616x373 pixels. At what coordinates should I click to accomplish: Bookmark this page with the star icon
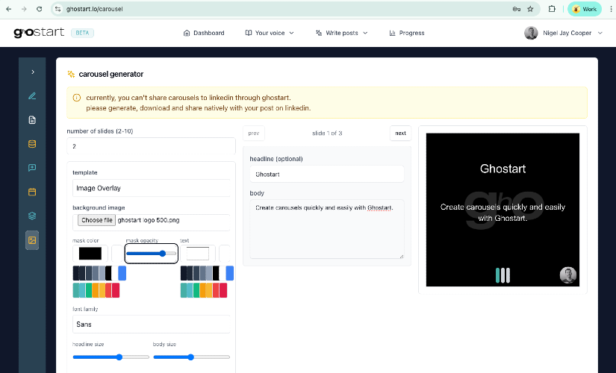pos(530,9)
